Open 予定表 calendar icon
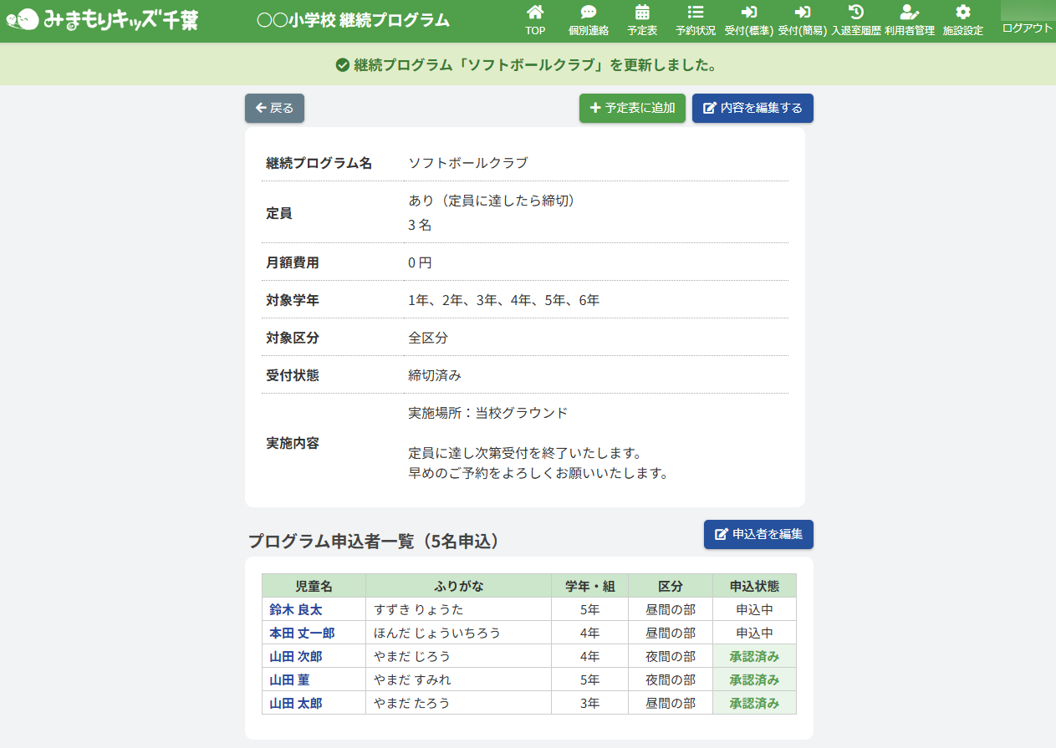 point(642,13)
